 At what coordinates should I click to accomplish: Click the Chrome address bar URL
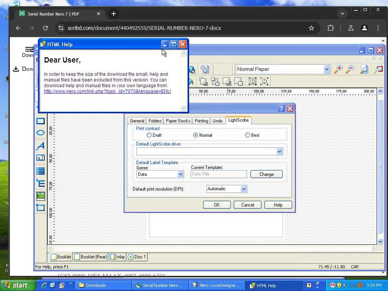(144, 28)
